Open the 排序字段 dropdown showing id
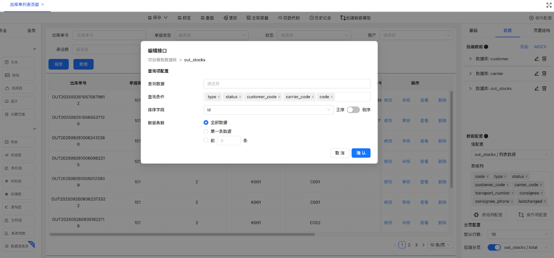Viewport: 554px width, 258px height. (x=268, y=110)
